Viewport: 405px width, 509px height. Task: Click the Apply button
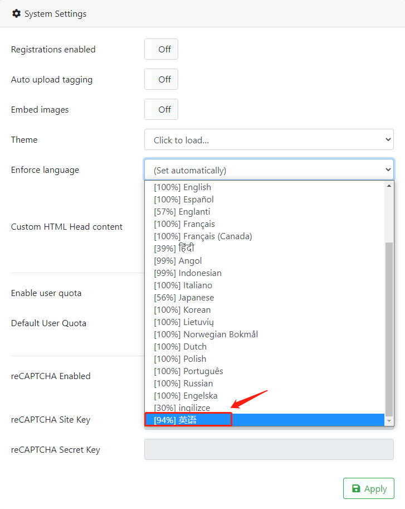(x=369, y=488)
